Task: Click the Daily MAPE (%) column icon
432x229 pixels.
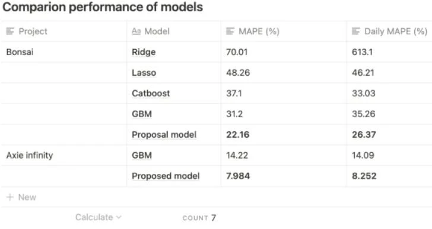Action: (x=355, y=31)
